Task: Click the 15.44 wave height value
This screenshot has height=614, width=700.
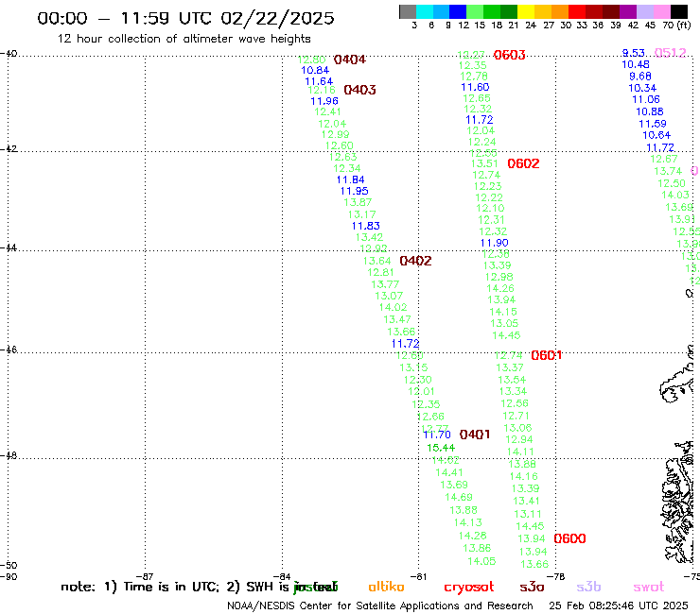Action: coord(441,448)
